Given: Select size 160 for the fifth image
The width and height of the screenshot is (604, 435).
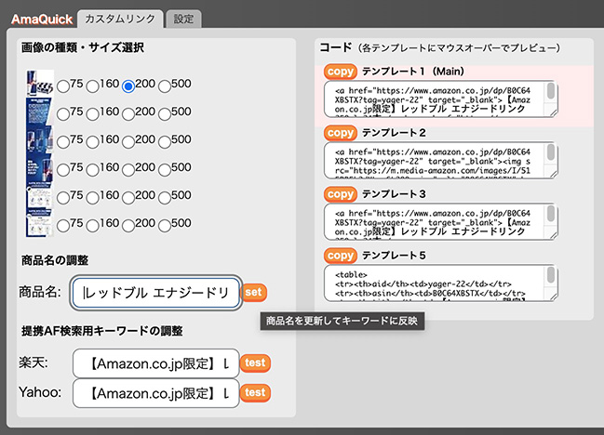Looking at the screenshot, I should tap(92, 198).
